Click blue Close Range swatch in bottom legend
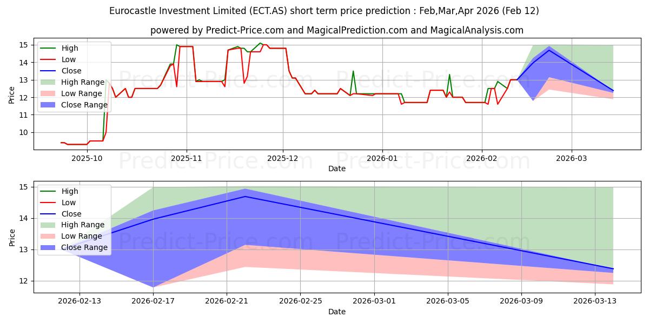This screenshot has height=324, width=649. pyautogui.click(x=49, y=247)
